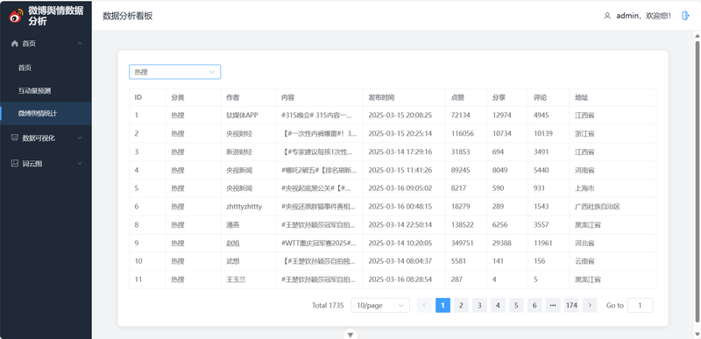Select page 1 in pagination
The image size is (701, 339).
(443, 306)
